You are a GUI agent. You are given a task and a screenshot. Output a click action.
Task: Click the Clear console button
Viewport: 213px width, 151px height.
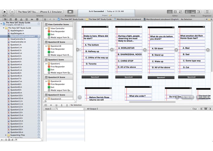(x=195, y=109)
